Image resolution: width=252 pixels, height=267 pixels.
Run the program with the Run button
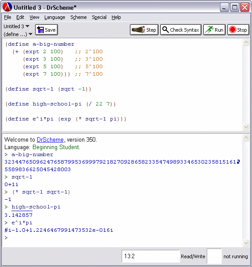[x=214, y=30]
